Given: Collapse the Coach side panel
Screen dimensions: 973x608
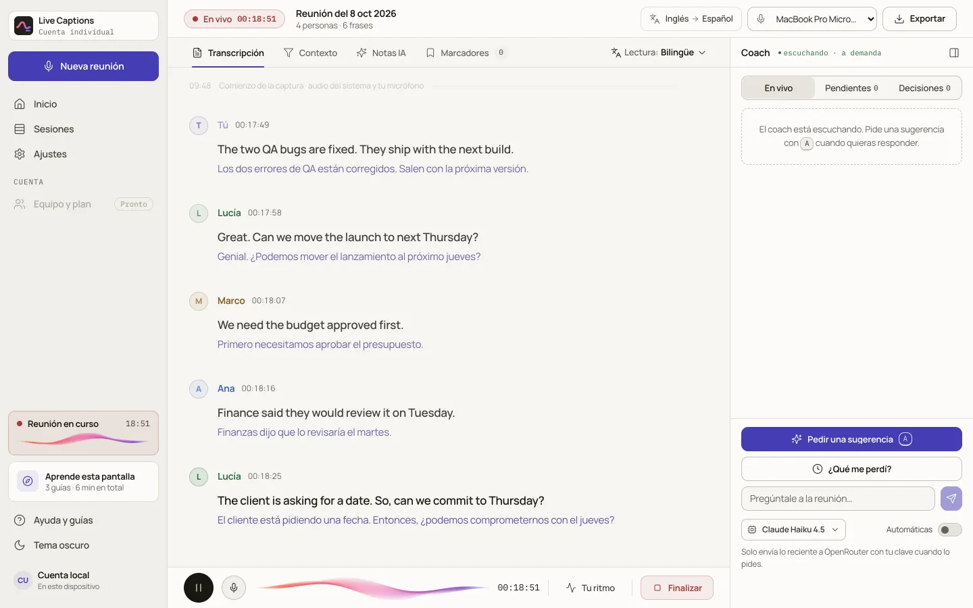Looking at the screenshot, I should 954,53.
